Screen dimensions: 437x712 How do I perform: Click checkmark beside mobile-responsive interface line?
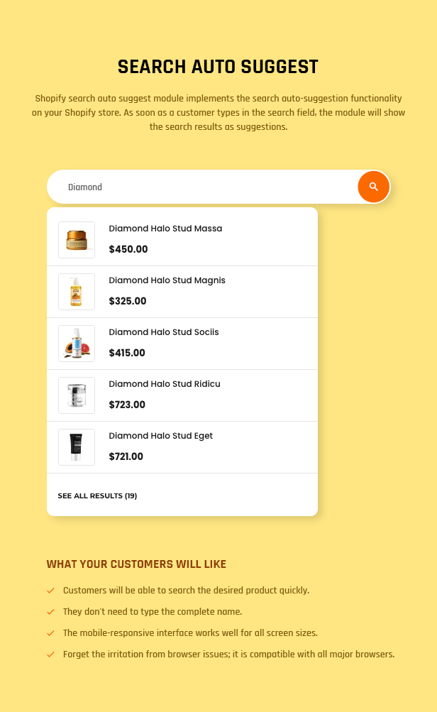50,633
